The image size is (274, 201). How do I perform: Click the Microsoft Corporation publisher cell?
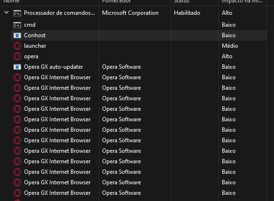click(x=130, y=13)
